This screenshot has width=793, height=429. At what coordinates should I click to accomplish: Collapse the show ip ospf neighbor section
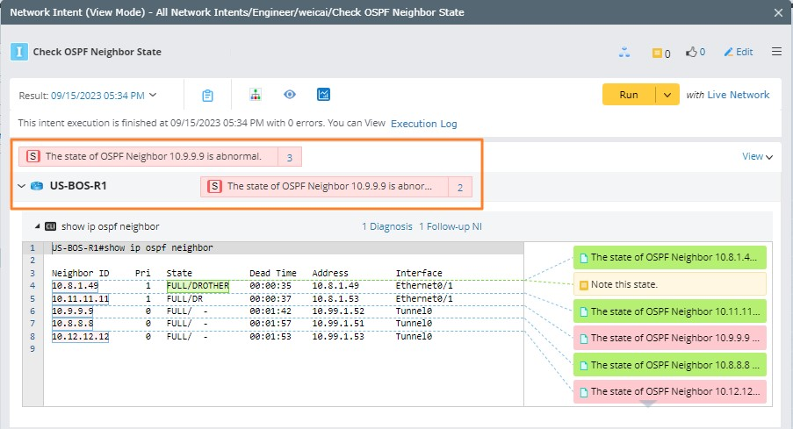(37, 226)
